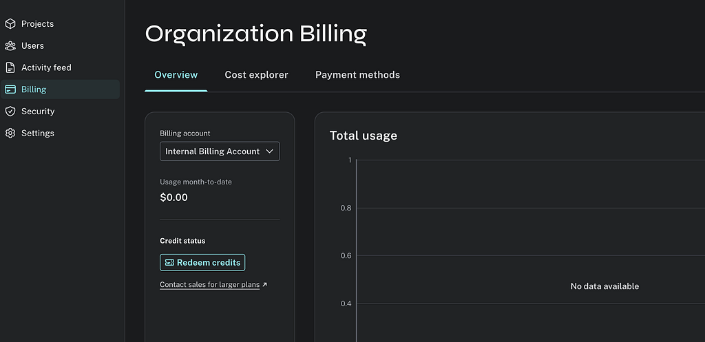
Task: Click the ticket icon in Redeem credits
Action: [x=169, y=262]
